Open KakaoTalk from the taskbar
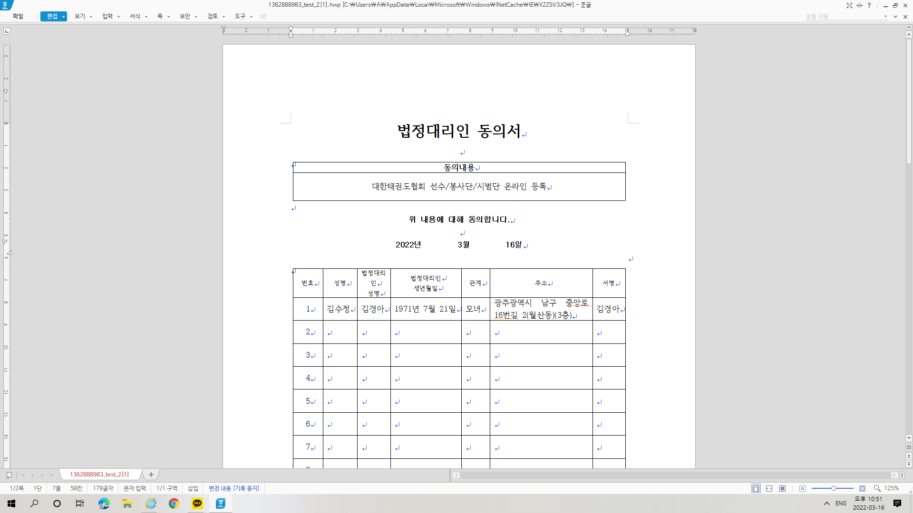This screenshot has width=913, height=513. [197, 503]
